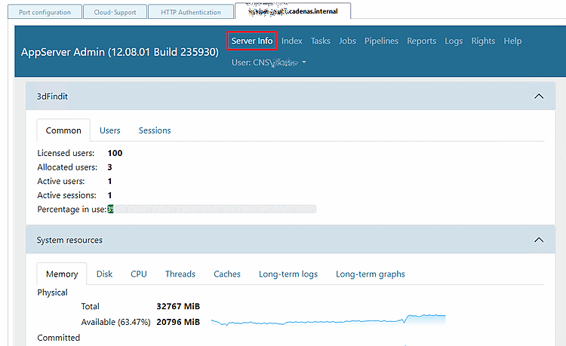
Task: Click the System resources header text
Action: pos(69,240)
